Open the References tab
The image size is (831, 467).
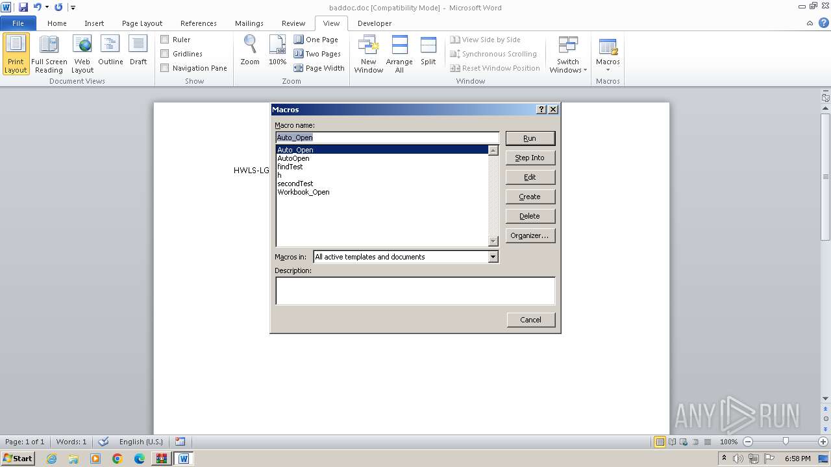199,23
